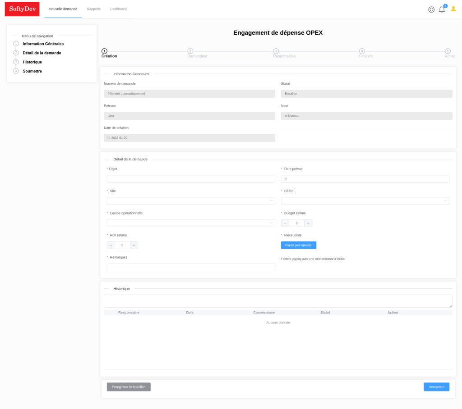Click the Aucune donnée text

click(278, 323)
